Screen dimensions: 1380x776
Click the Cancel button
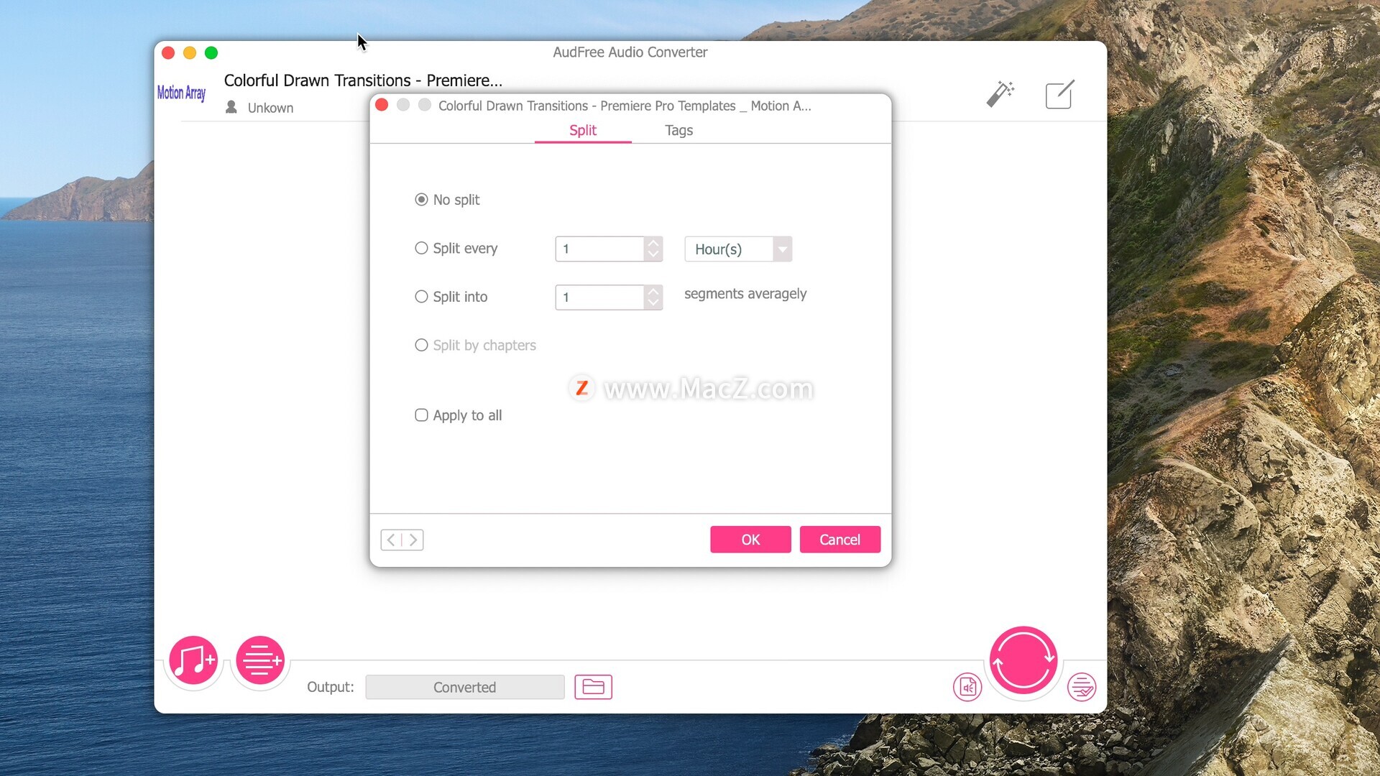839,540
